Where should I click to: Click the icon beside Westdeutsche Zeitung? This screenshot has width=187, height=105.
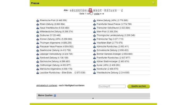[94, 73]
